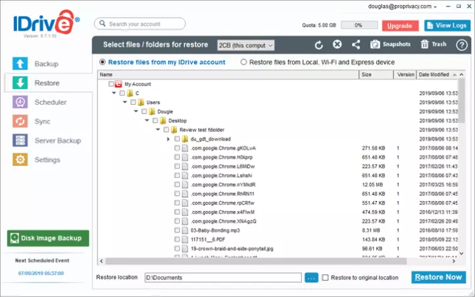Viewport: 475px width, 297px height.
Task: Go to the Backup section
Action: point(47,63)
